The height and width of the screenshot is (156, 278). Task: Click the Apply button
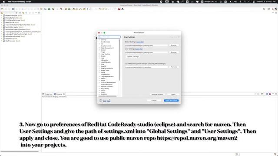(x=173, y=94)
